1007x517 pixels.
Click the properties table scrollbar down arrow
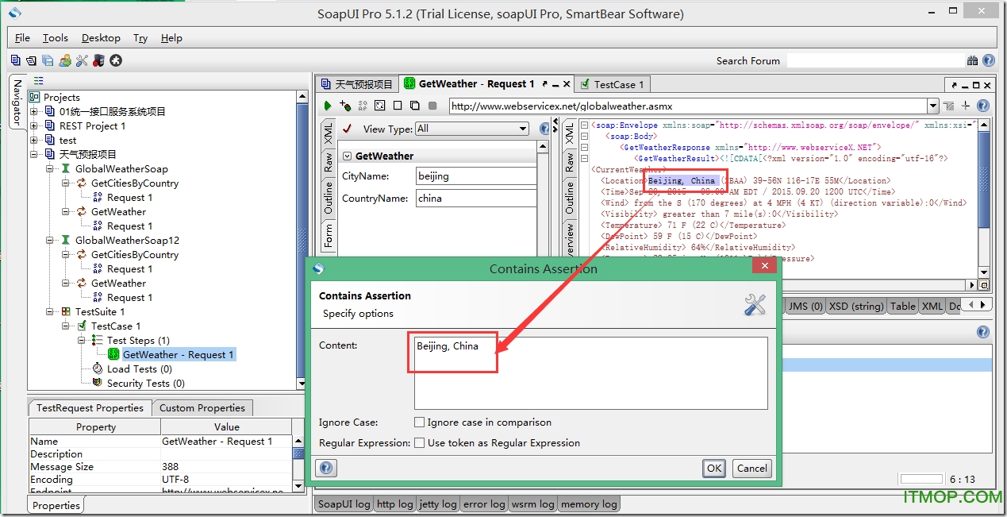click(298, 486)
